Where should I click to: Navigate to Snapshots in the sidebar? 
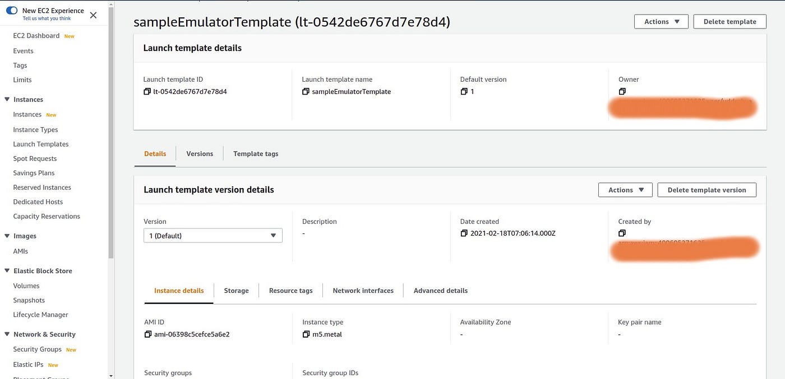point(29,300)
